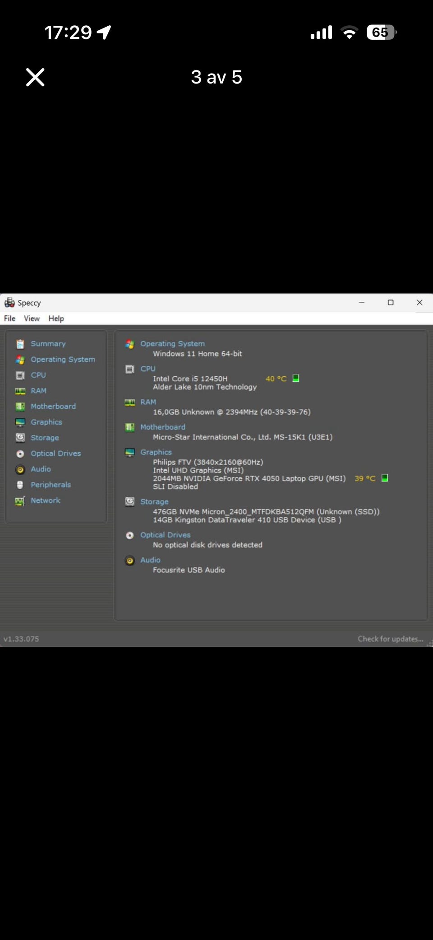433x940 pixels.
Task: Click the 40 °C CPU temperature value
Action: 276,379
